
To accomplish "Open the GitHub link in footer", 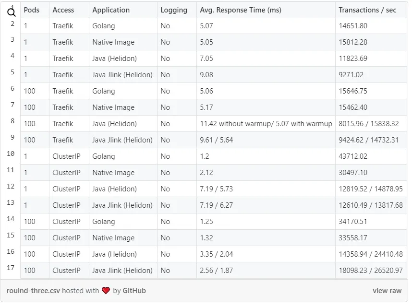I will tap(134, 291).
